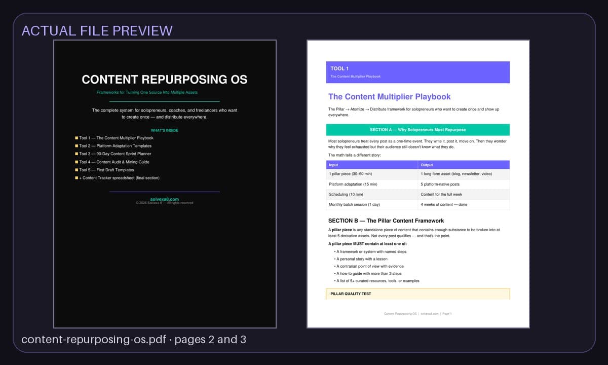Click the '© 2026 Solvexa 8 — All rights reserved' line
The image size is (608, 365).
pyautogui.click(x=165, y=203)
